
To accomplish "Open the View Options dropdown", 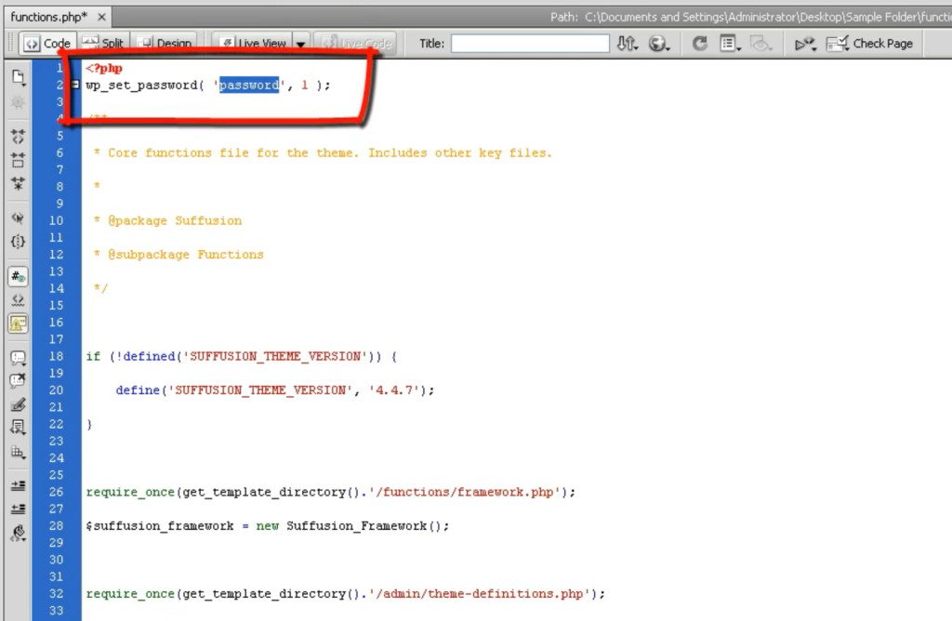I will (729, 43).
